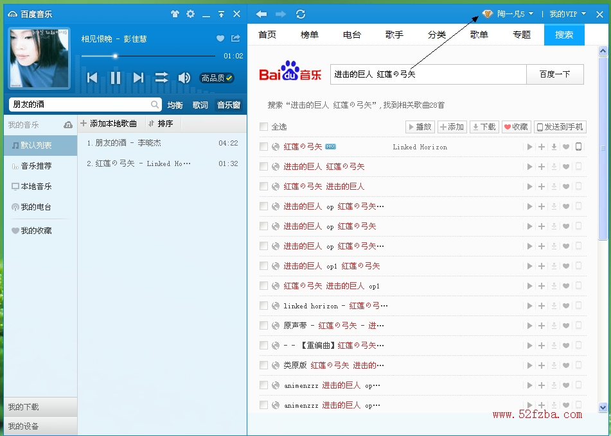This screenshot has height=436, width=611.
Task: Add the 类原版 红莲の弓矢 result
Action: tap(541, 365)
